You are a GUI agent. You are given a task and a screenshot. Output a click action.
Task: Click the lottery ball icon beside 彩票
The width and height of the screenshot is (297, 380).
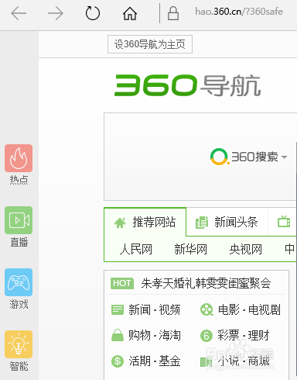[207, 336]
